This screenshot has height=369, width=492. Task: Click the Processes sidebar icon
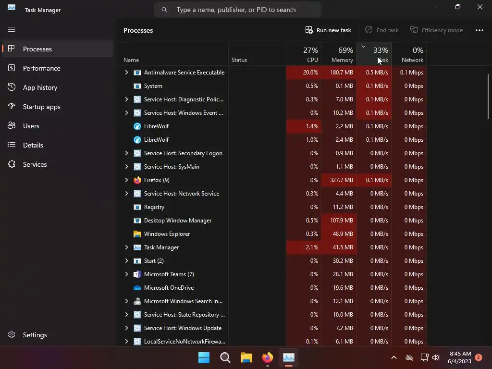[12, 49]
